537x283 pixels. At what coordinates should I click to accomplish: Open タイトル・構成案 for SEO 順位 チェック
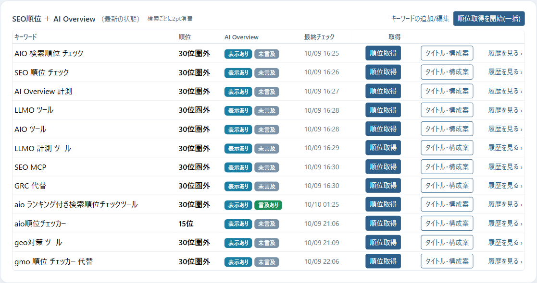pos(447,72)
